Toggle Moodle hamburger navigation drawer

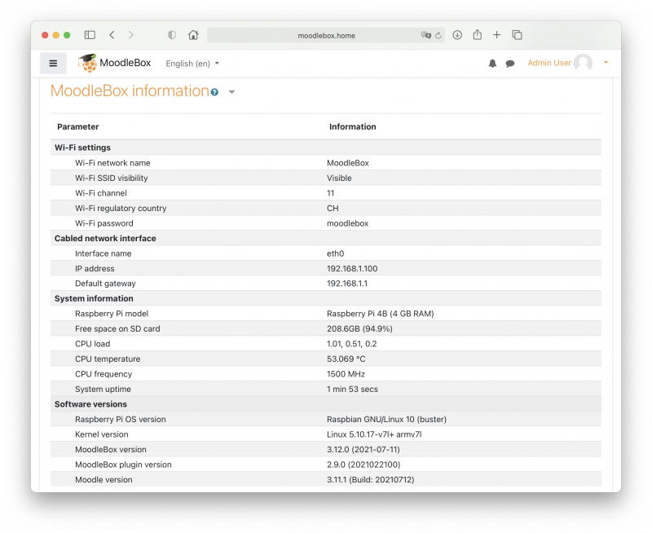point(53,64)
